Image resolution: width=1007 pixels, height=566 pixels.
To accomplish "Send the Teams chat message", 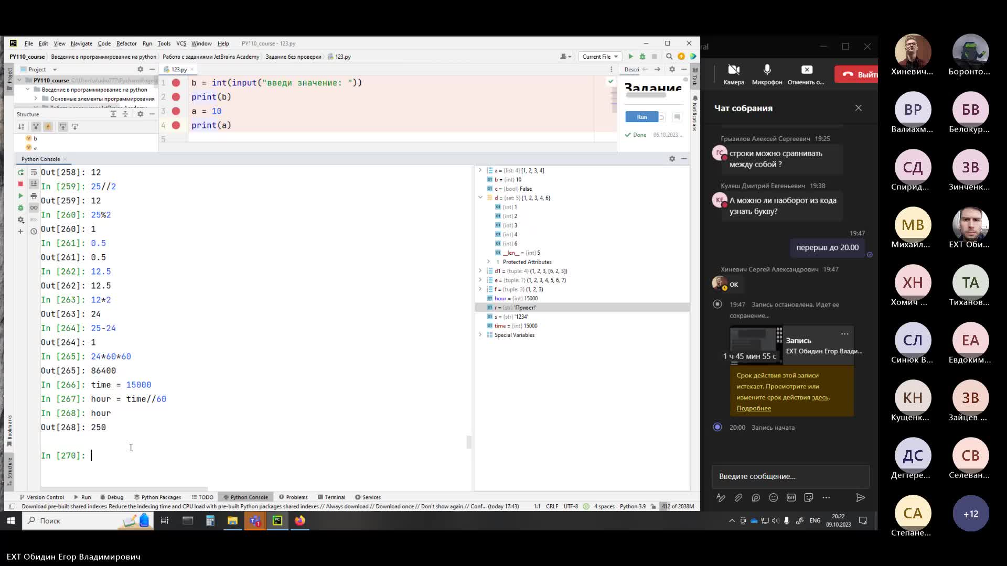I will 860,497.
